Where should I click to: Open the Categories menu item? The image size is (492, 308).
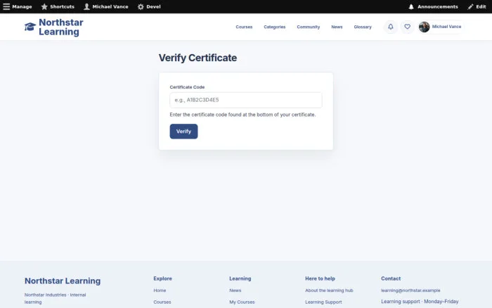coord(275,27)
